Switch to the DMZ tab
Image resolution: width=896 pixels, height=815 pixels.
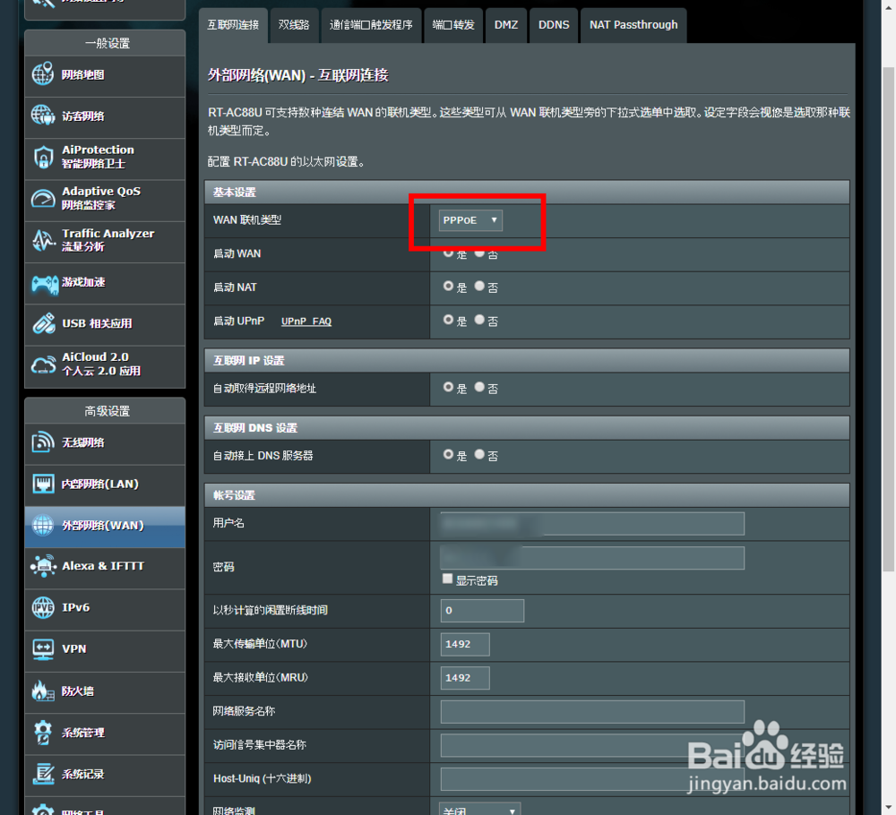click(506, 25)
